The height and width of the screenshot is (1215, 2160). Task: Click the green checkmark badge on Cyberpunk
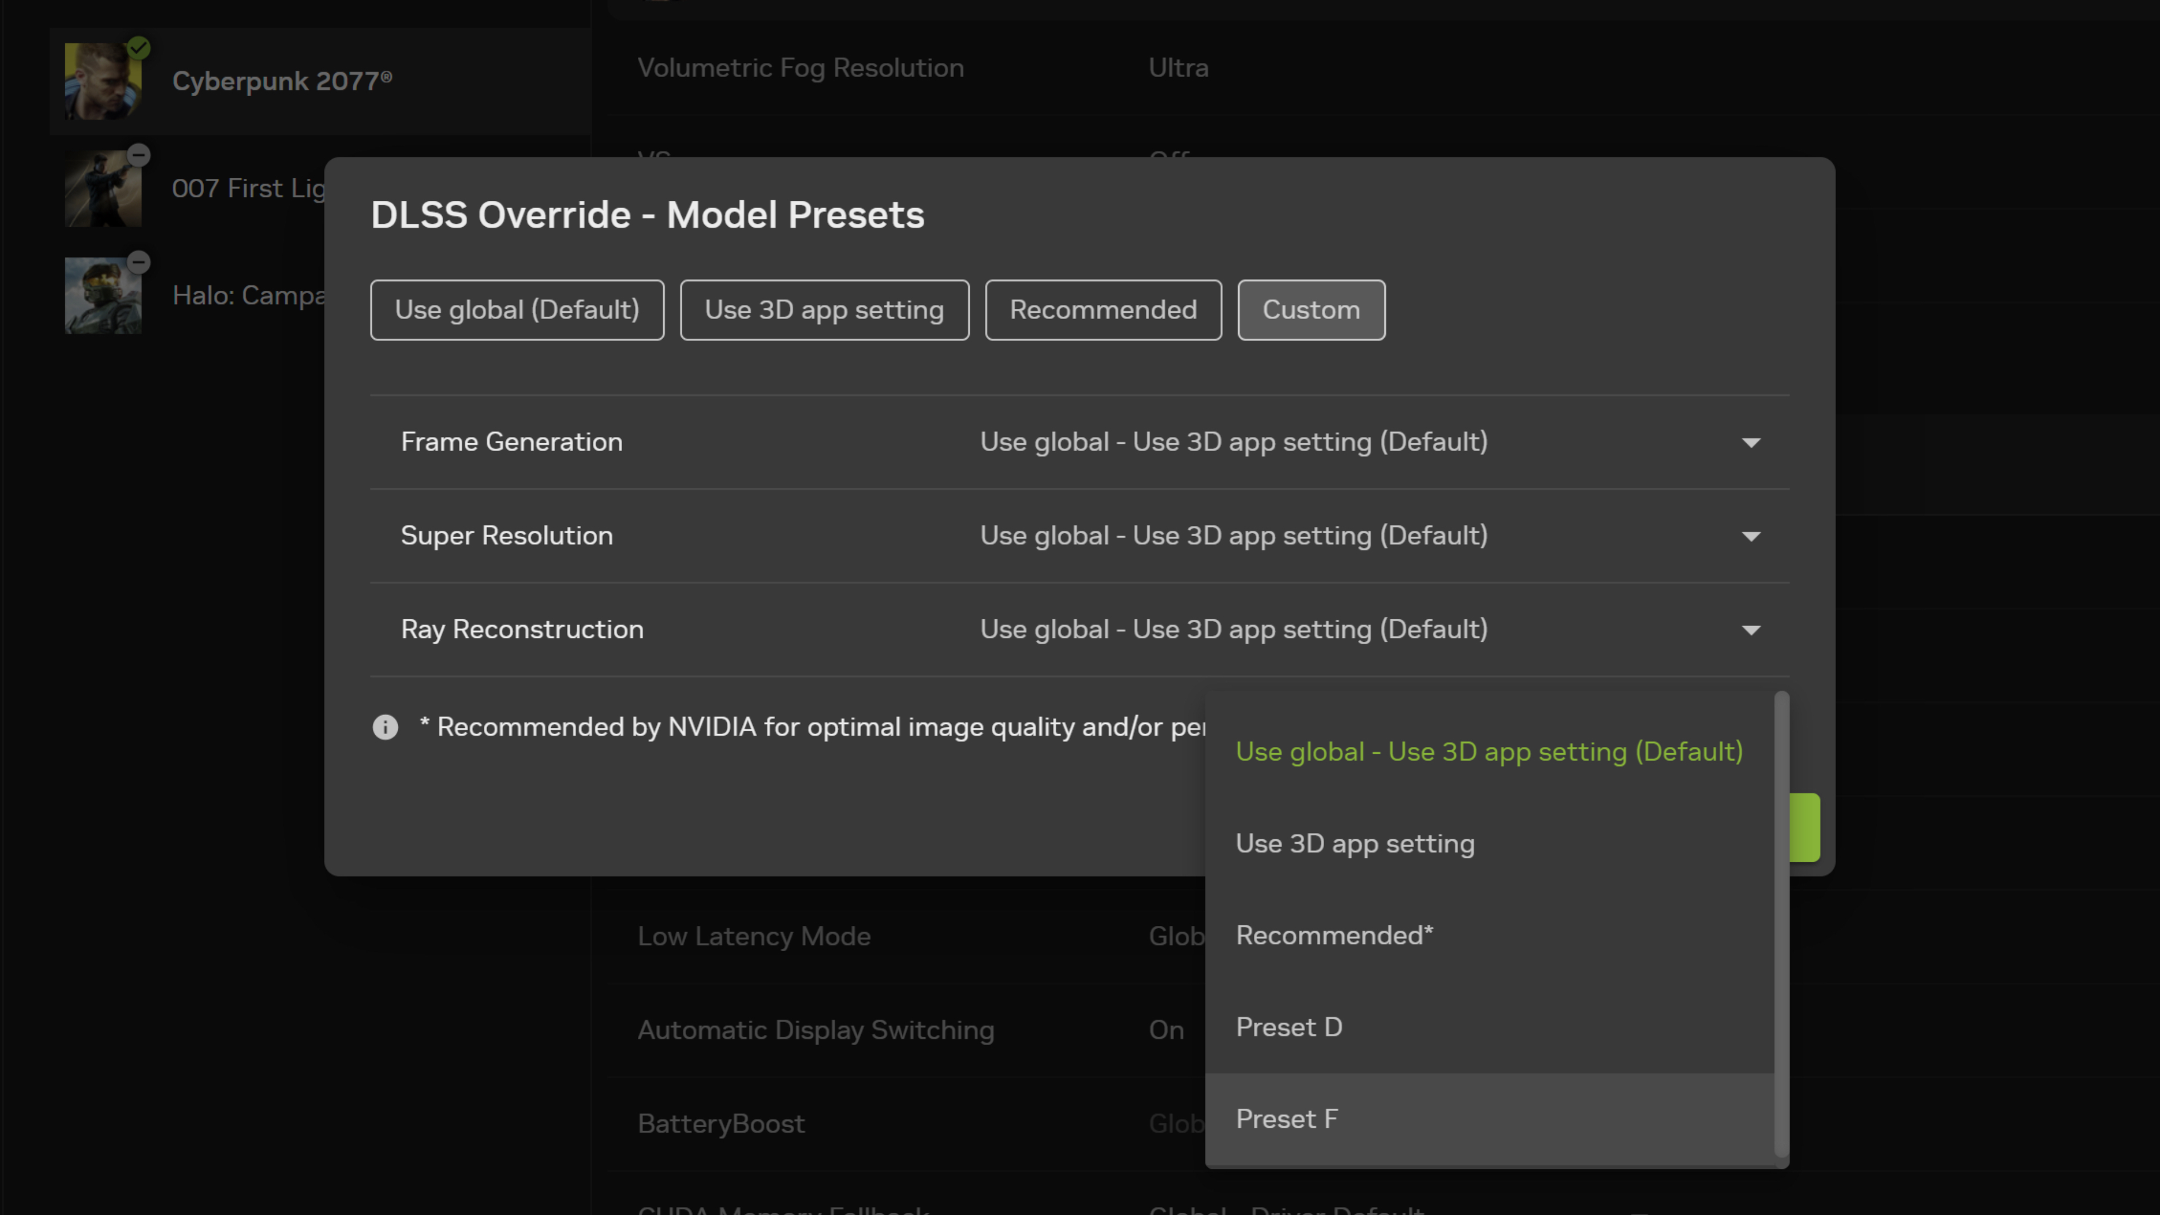coord(139,48)
